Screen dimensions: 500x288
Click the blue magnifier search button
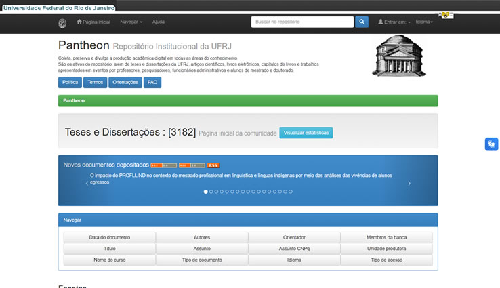point(362,22)
